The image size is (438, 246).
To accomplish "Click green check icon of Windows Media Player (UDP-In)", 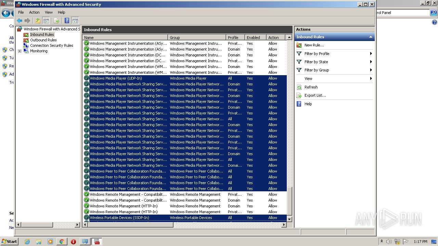I will [x=86, y=78].
